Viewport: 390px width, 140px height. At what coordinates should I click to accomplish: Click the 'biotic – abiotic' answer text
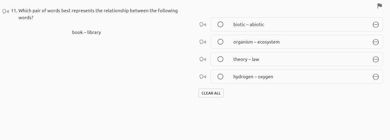click(x=249, y=25)
